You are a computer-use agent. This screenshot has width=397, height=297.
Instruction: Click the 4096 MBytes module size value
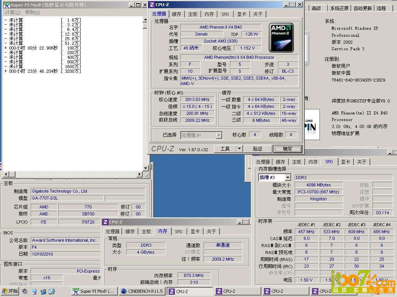tap(318, 185)
